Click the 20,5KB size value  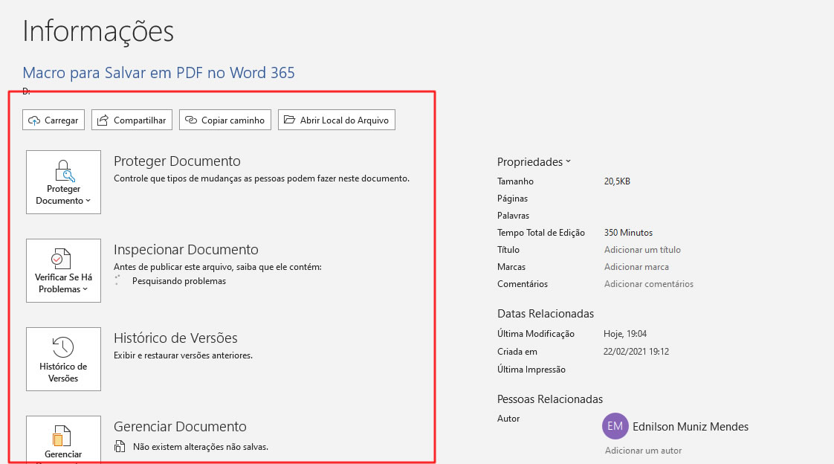(617, 181)
